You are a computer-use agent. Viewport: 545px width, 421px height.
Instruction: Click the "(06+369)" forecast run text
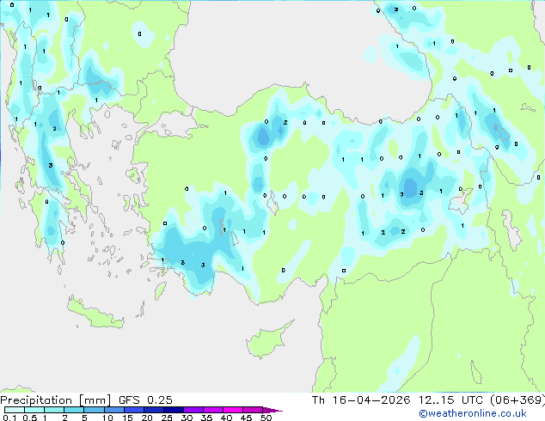click(x=517, y=400)
